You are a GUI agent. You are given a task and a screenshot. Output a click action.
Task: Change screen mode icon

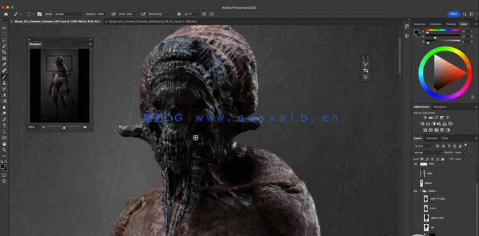pyautogui.click(x=4, y=181)
